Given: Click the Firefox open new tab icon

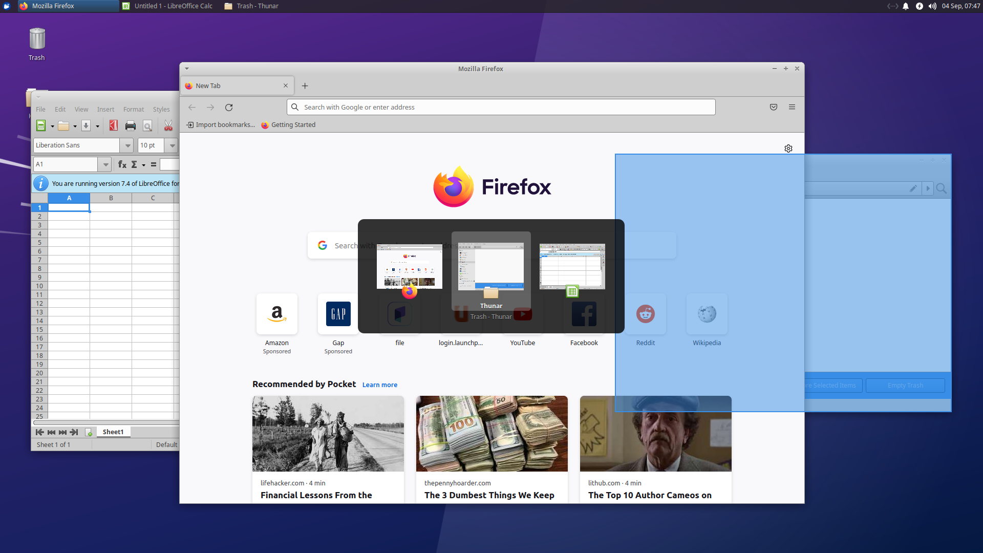Looking at the screenshot, I should [305, 86].
